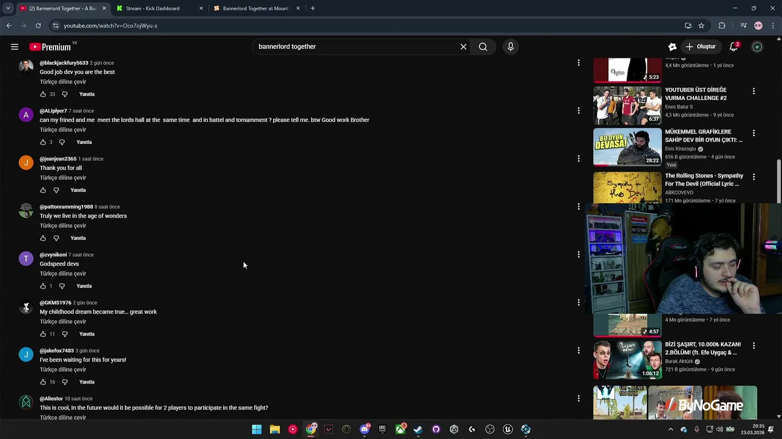
Task: Open Chrome extensions puzzle icon
Action: coord(722,26)
